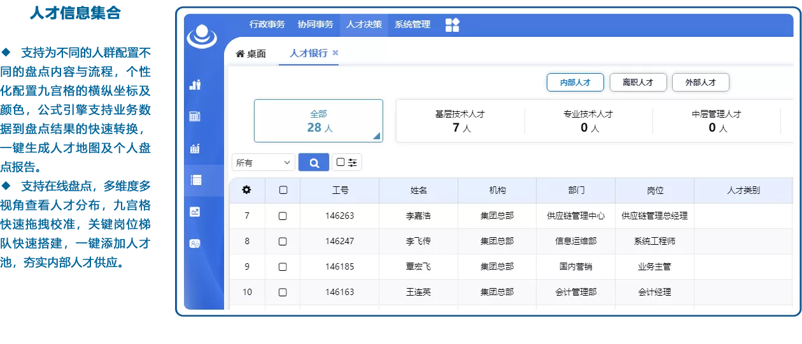Image resolution: width=802 pixels, height=344 pixels.
Task: Click name 王连英 in table
Action: click(418, 292)
